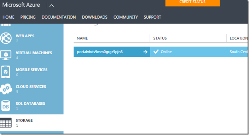
Task: Click the SQL Databases DB icon
Action: [x=6, y=106]
